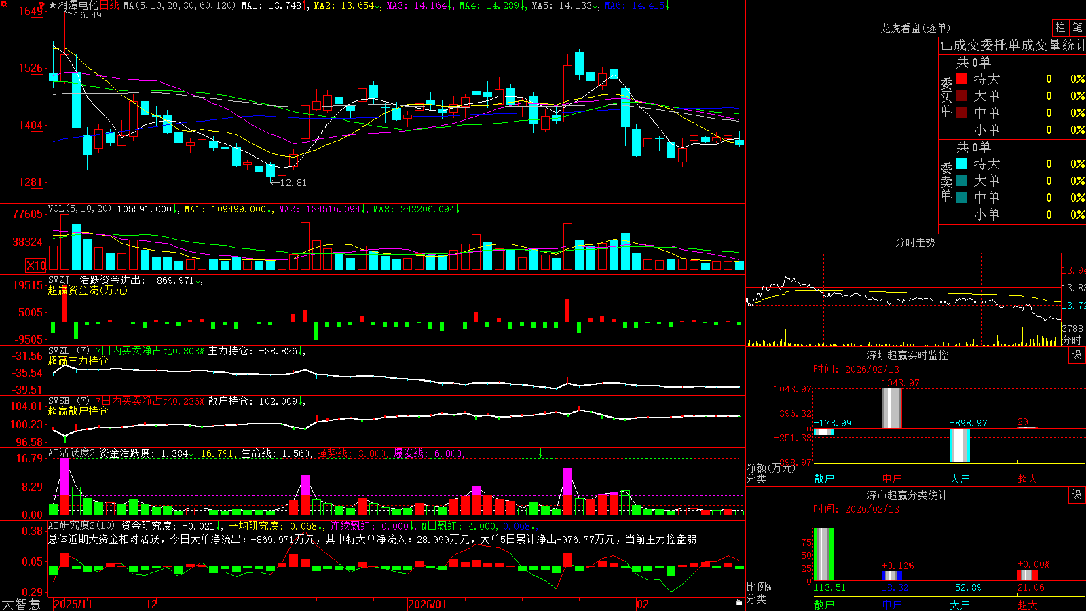
Task: Jump to the 02 month timeline marker
Action: click(x=642, y=604)
